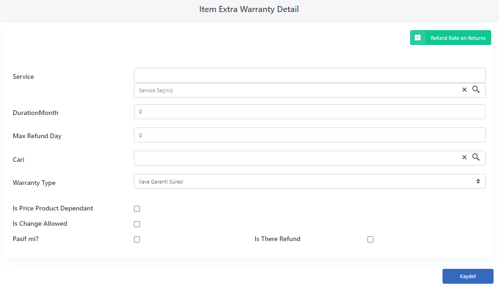Check the Pasif mi? checkbox

click(x=137, y=240)
